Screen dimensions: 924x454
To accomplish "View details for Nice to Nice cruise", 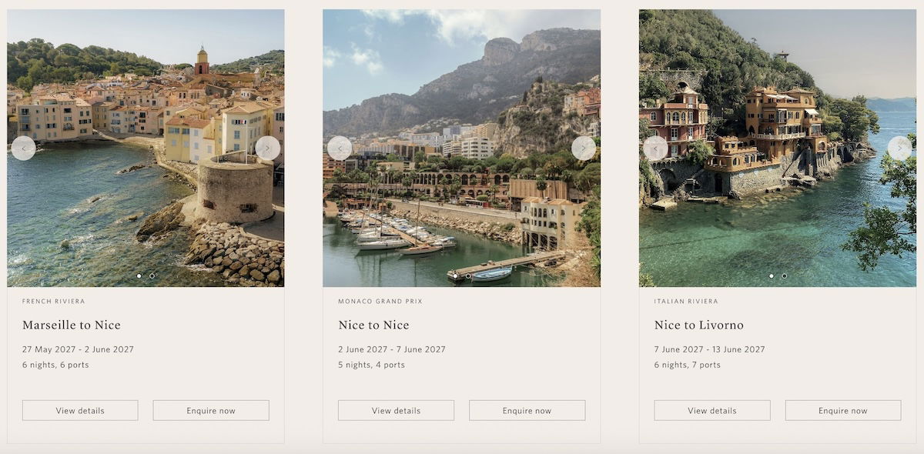I will click(396, 410).
